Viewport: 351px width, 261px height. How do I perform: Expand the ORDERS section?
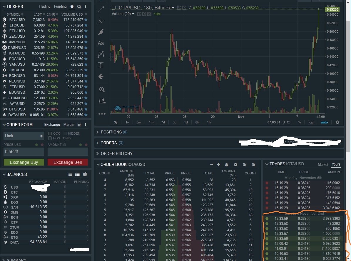[x=97, y=143]
